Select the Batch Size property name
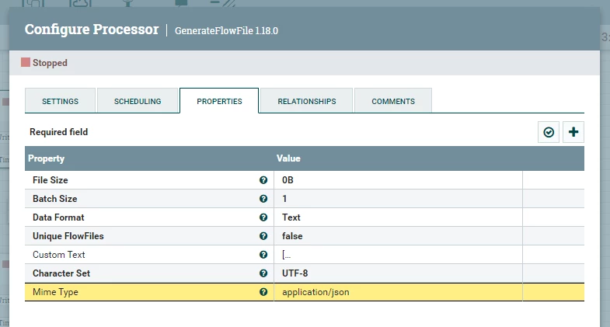This screenshot has height=327, width=610. click(x=55, y=199)
